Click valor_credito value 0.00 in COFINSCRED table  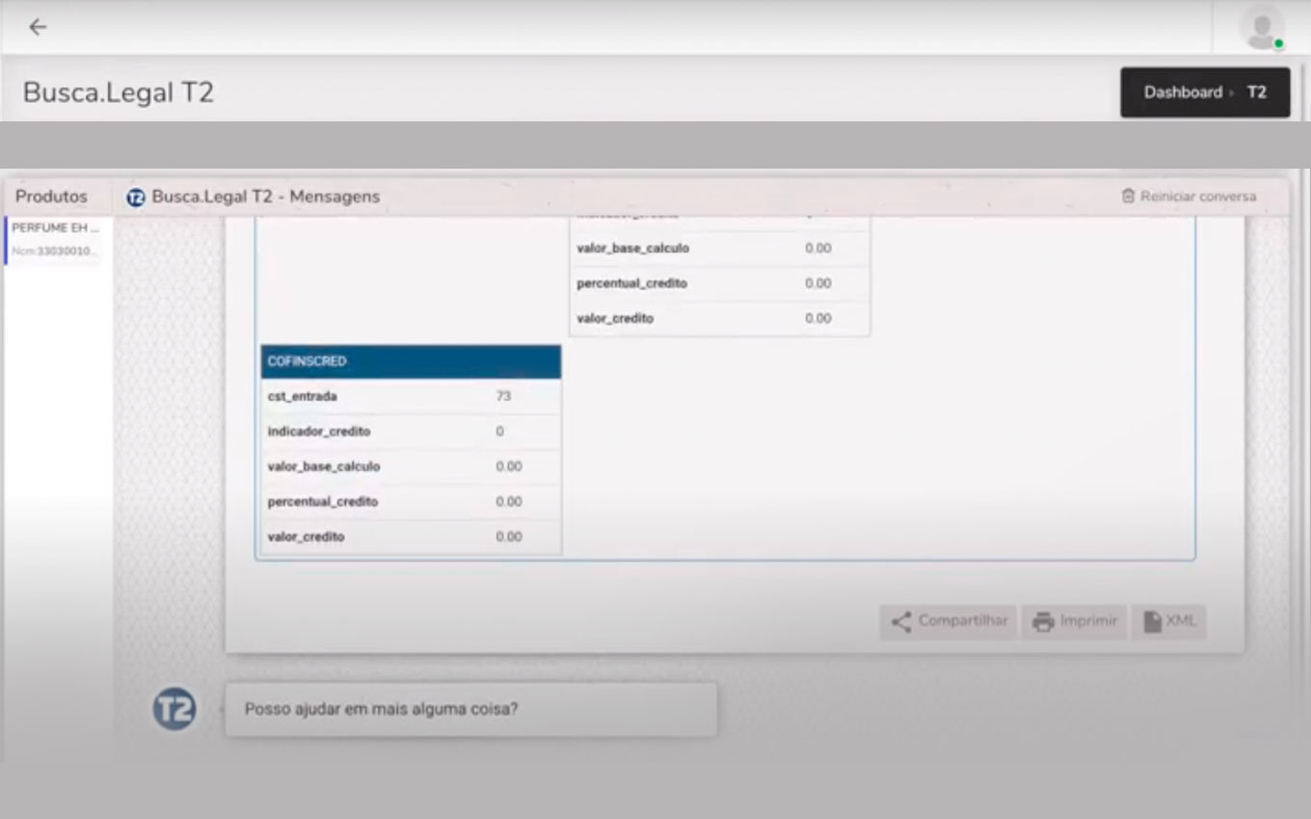pos(508,537)
